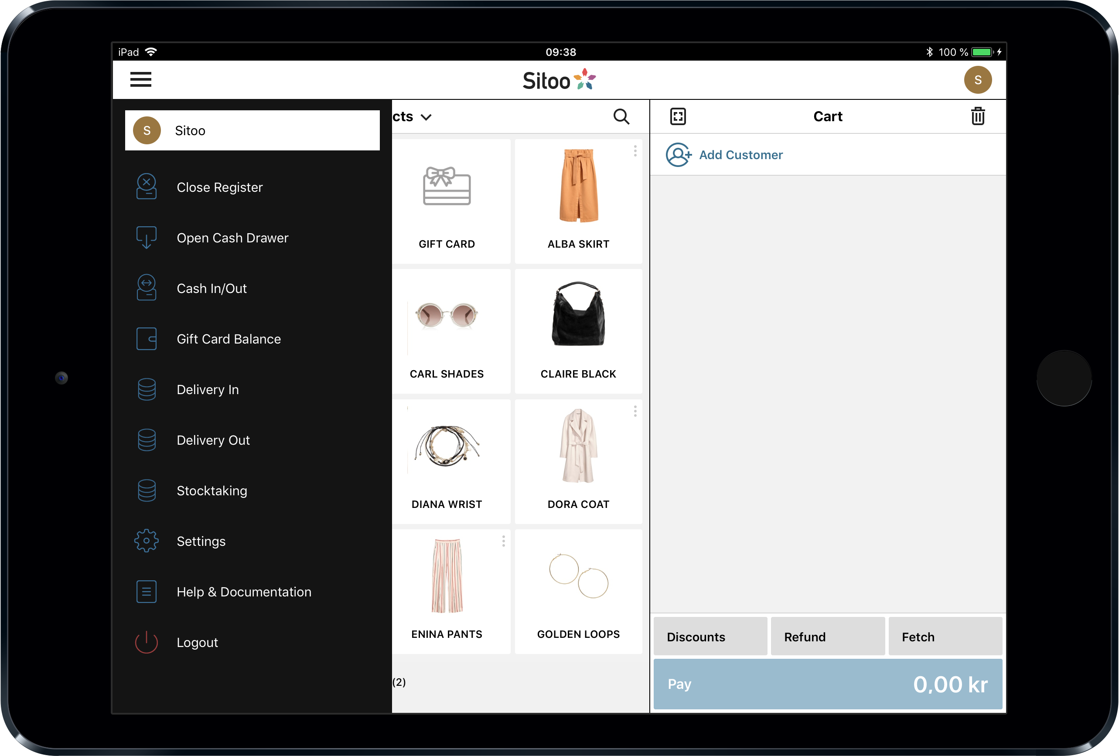This screenshot has height=756, width=1119.
Task: Click the Add Customer link
Action: click(x=740, y=155)
